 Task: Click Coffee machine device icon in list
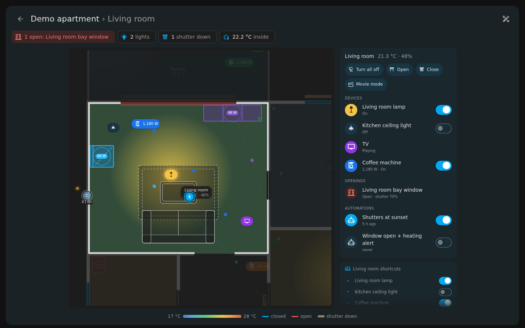tap(351, 165)
